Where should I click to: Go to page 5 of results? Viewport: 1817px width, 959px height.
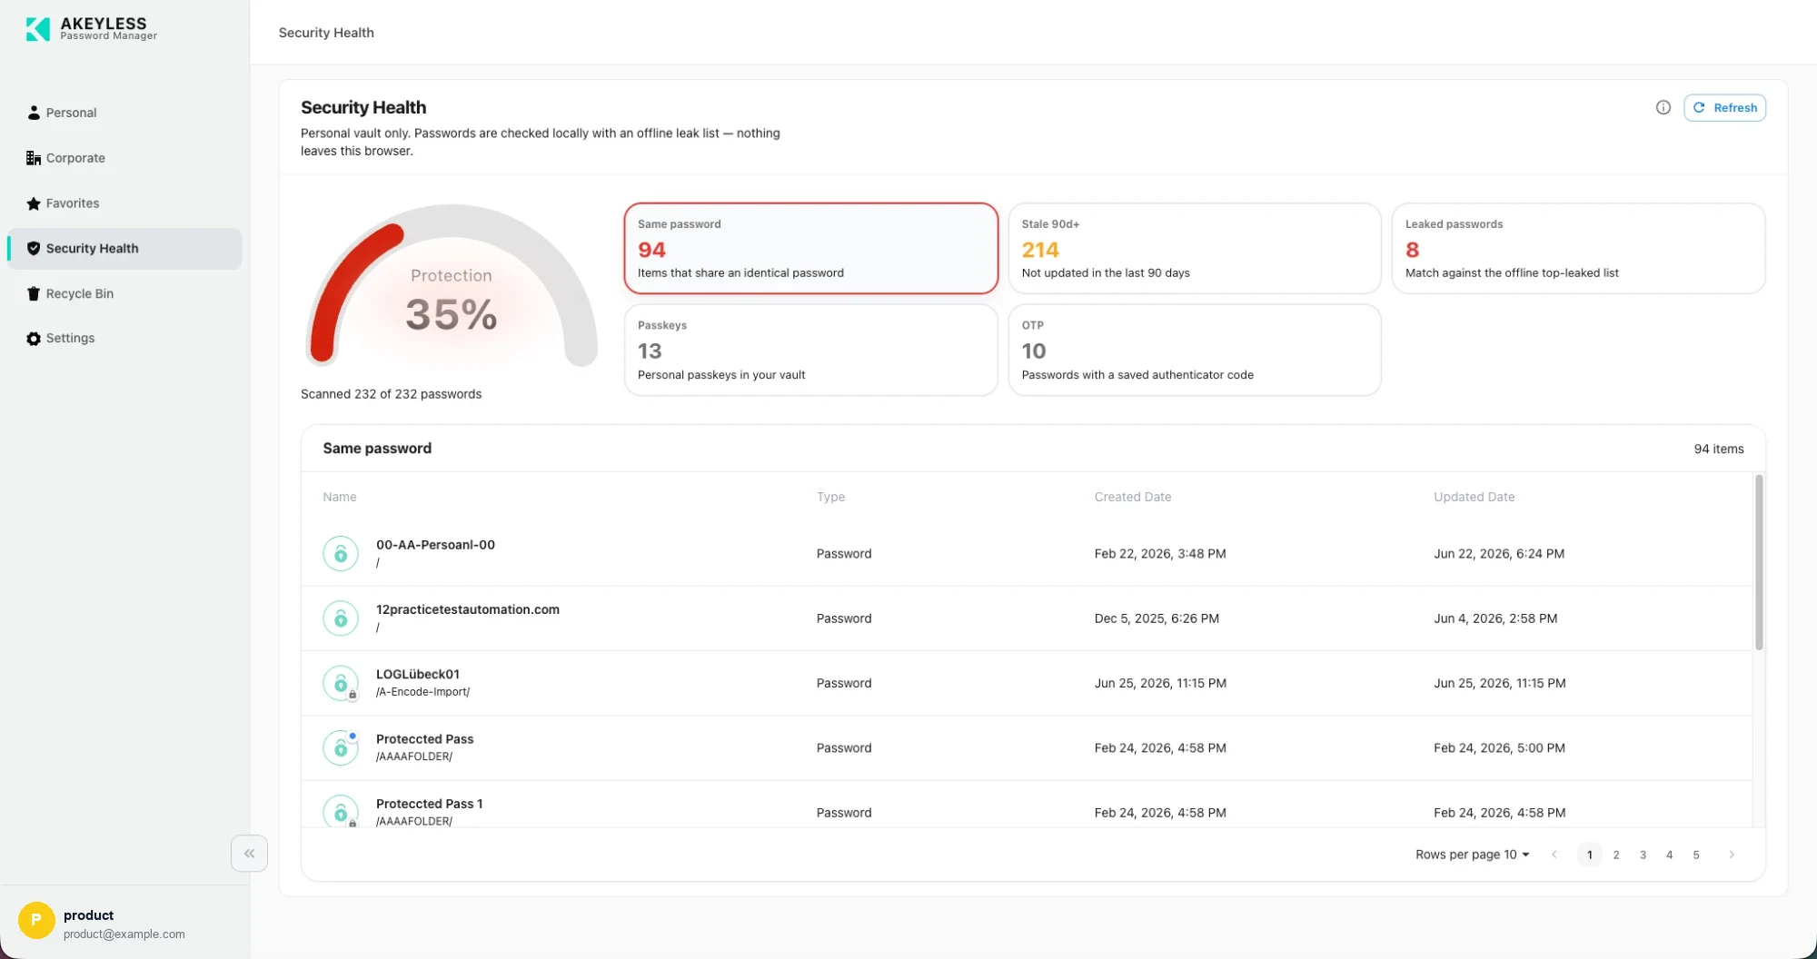tap(1696, 855)
